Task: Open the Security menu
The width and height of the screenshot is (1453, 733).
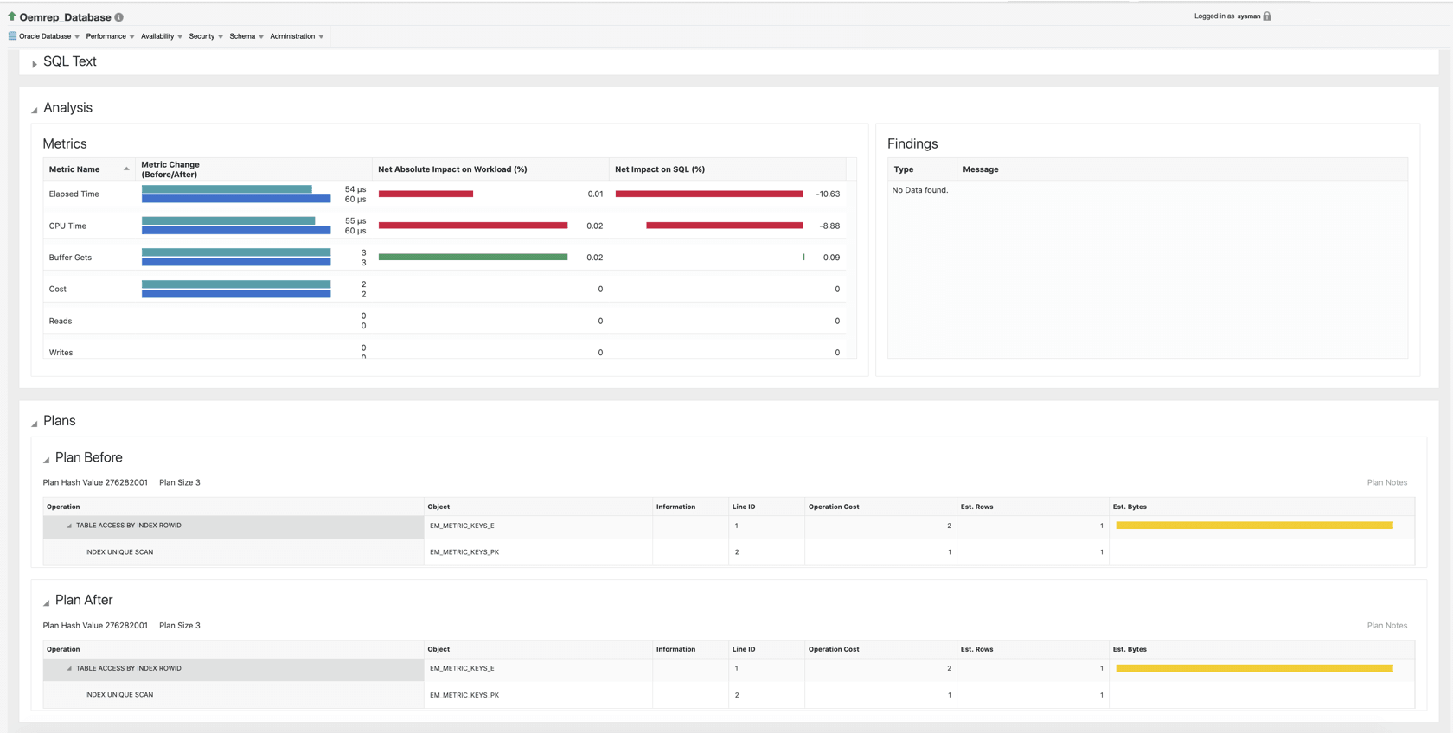Action: pos(206,36)
